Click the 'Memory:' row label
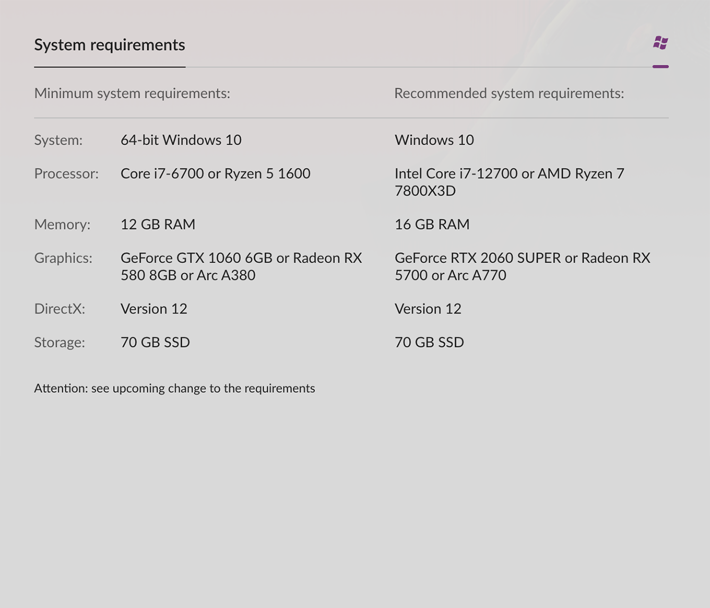Image resolution: width=710 pixels, height=608 pixels. 62,224
